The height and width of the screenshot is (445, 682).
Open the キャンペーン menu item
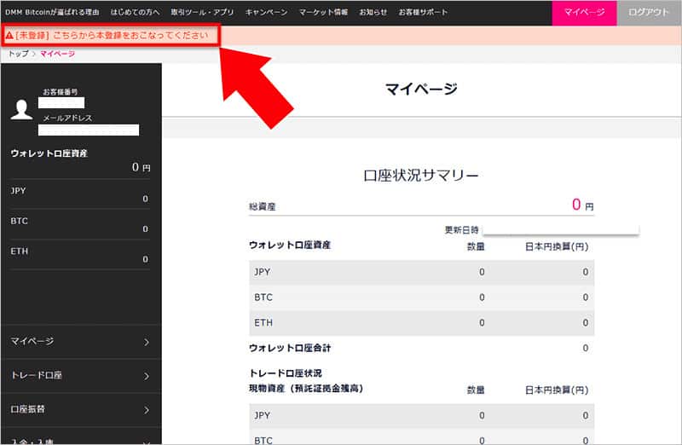[266, 12]
